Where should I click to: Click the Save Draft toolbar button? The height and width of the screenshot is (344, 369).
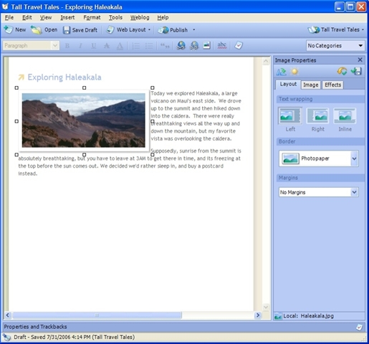point(80,30)
